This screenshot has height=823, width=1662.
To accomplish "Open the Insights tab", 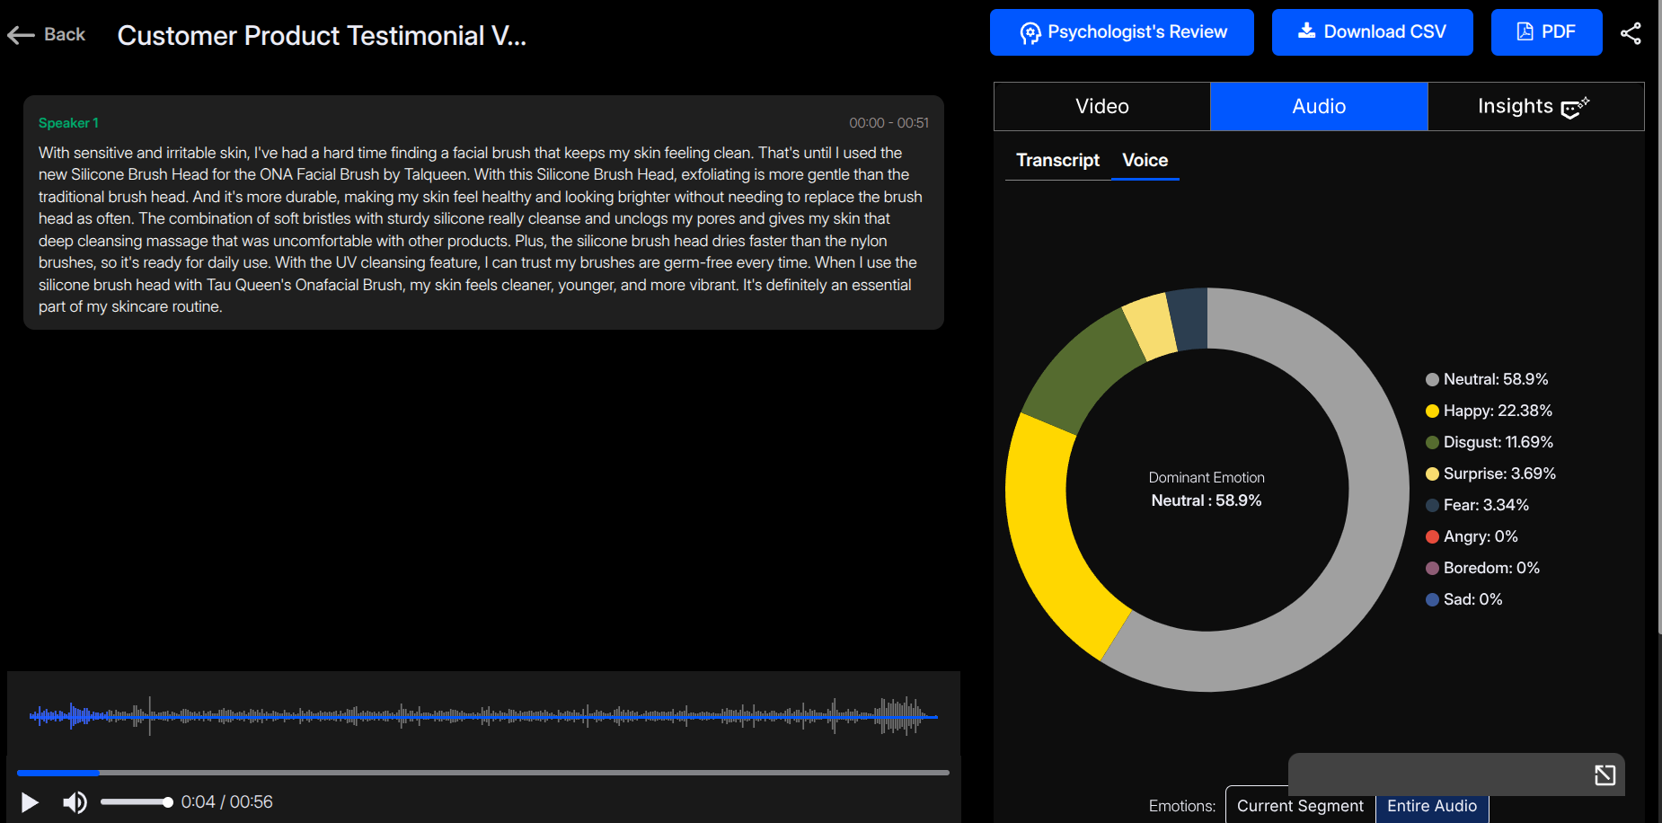I will click(1534, 107).
